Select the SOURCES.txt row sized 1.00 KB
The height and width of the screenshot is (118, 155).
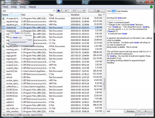pyautogui.click(x=52, y=93)
